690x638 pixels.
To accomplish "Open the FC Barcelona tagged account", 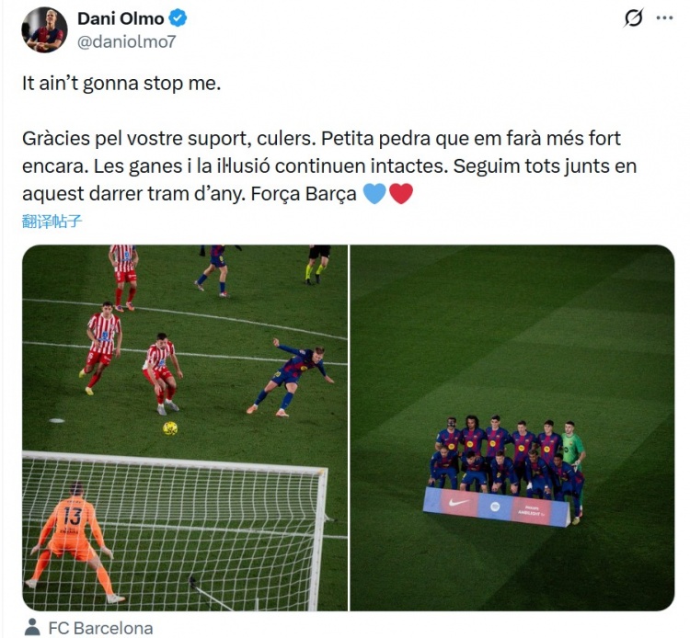I will pyautogui.click(x=101, y=628).
